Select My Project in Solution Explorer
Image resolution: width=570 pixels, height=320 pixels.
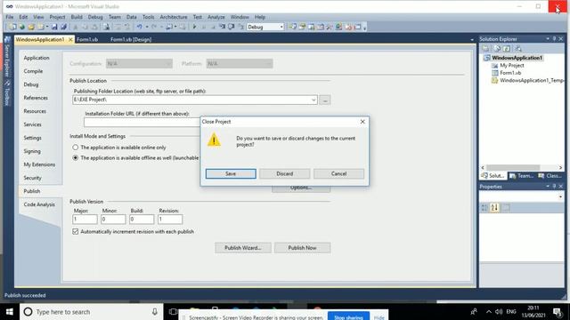pos(511,65)
